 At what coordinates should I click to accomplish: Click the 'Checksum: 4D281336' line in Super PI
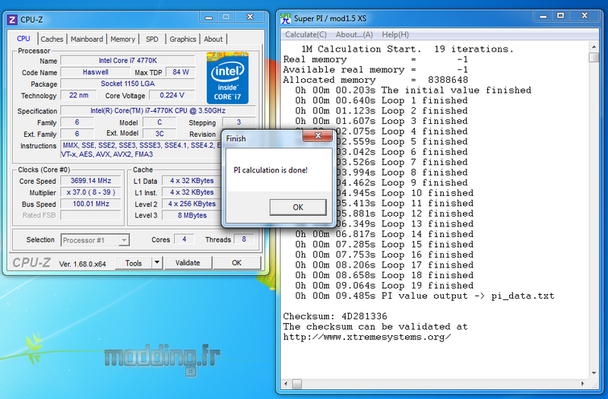point(335,316)
